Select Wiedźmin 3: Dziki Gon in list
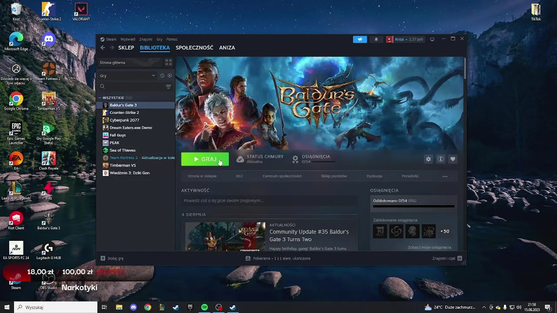The height and width of the screenshot is (313, 557). tap(136, 173)
